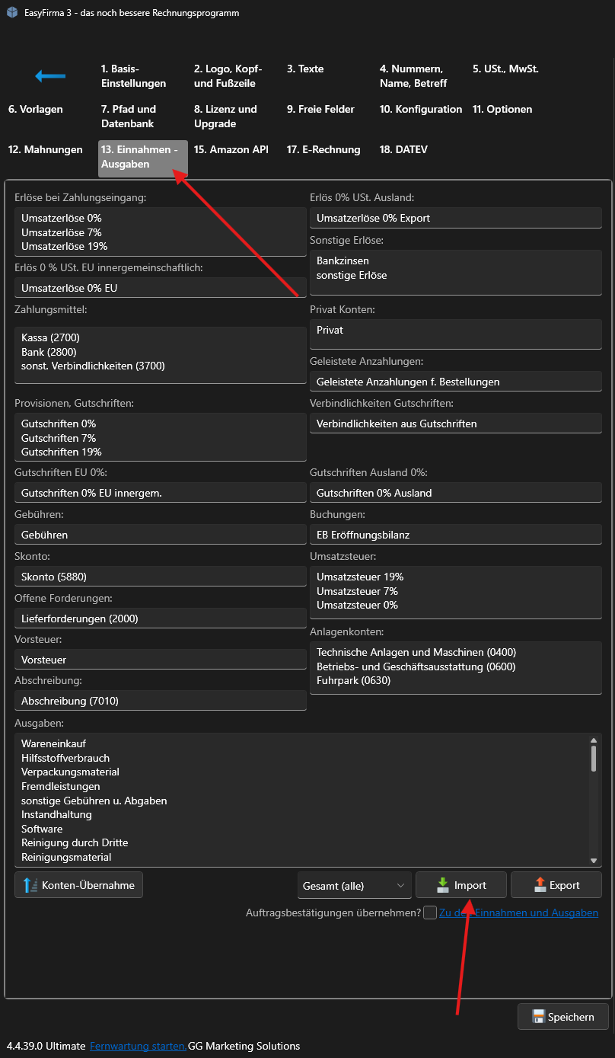This screenshot has height=1058, width=615.
Task: Select Wareneinkauf in Ausgaben list
Action: click(x=53, y=743)
